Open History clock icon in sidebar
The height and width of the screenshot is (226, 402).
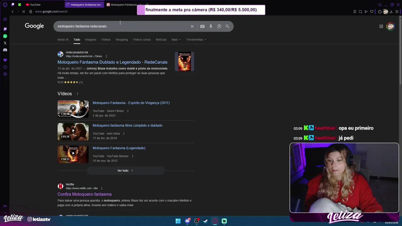tap(5, 67)
